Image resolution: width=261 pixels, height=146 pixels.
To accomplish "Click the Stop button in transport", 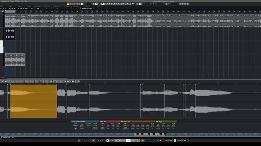I will 128,140.
